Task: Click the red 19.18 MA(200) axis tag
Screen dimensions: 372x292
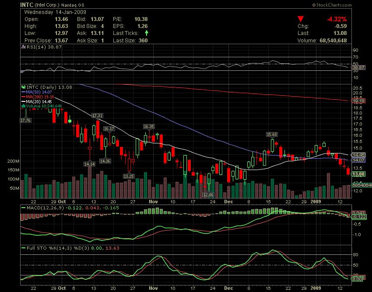Action: point(358,101)
